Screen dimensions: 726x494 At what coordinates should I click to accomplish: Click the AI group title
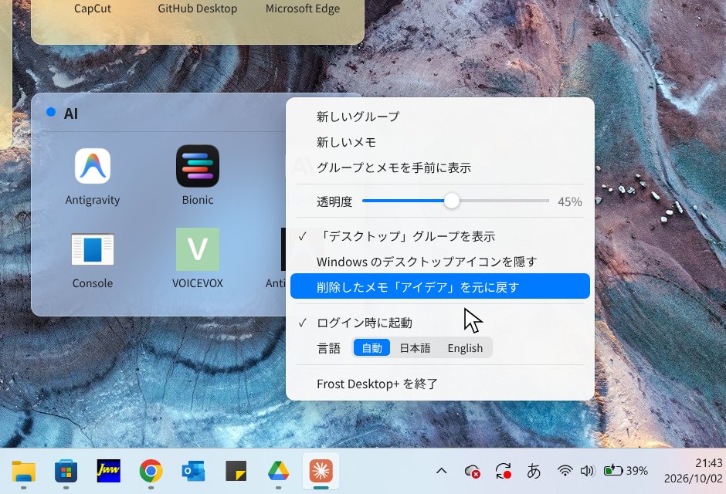coord(71,113)
